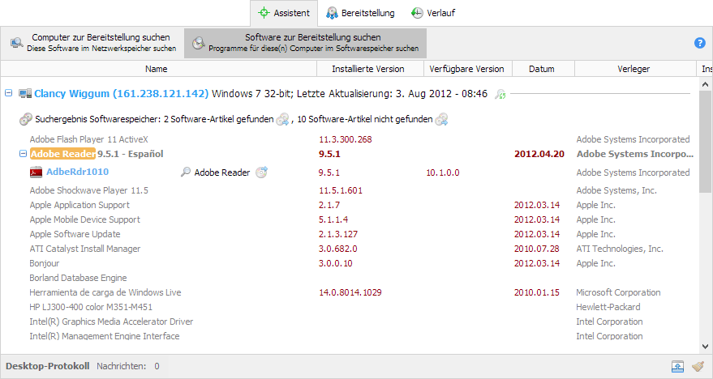Select the Assistent tab
The width and height of the screenshot is (713, 379).
(x=283, y=13)
